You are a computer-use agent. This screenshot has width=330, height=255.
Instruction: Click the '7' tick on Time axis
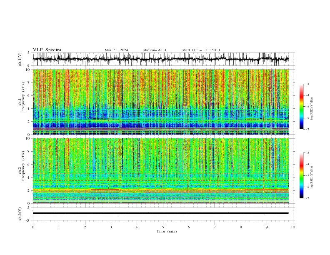[x=215, y=227]
